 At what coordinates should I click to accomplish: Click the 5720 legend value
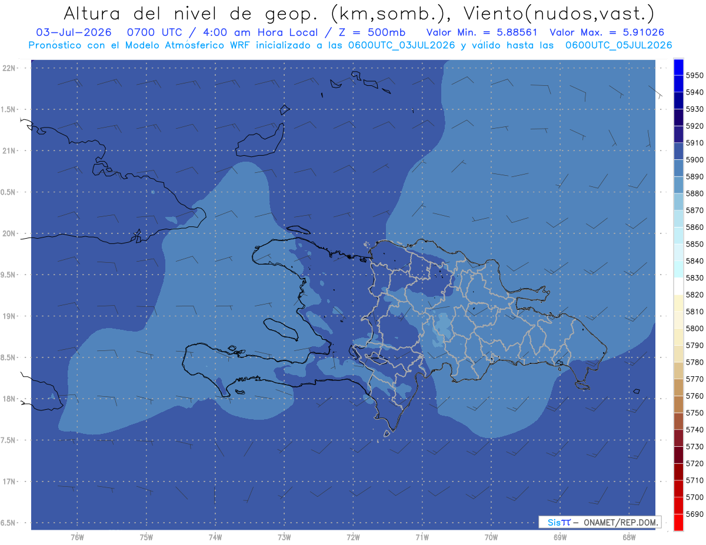[694, 463]
